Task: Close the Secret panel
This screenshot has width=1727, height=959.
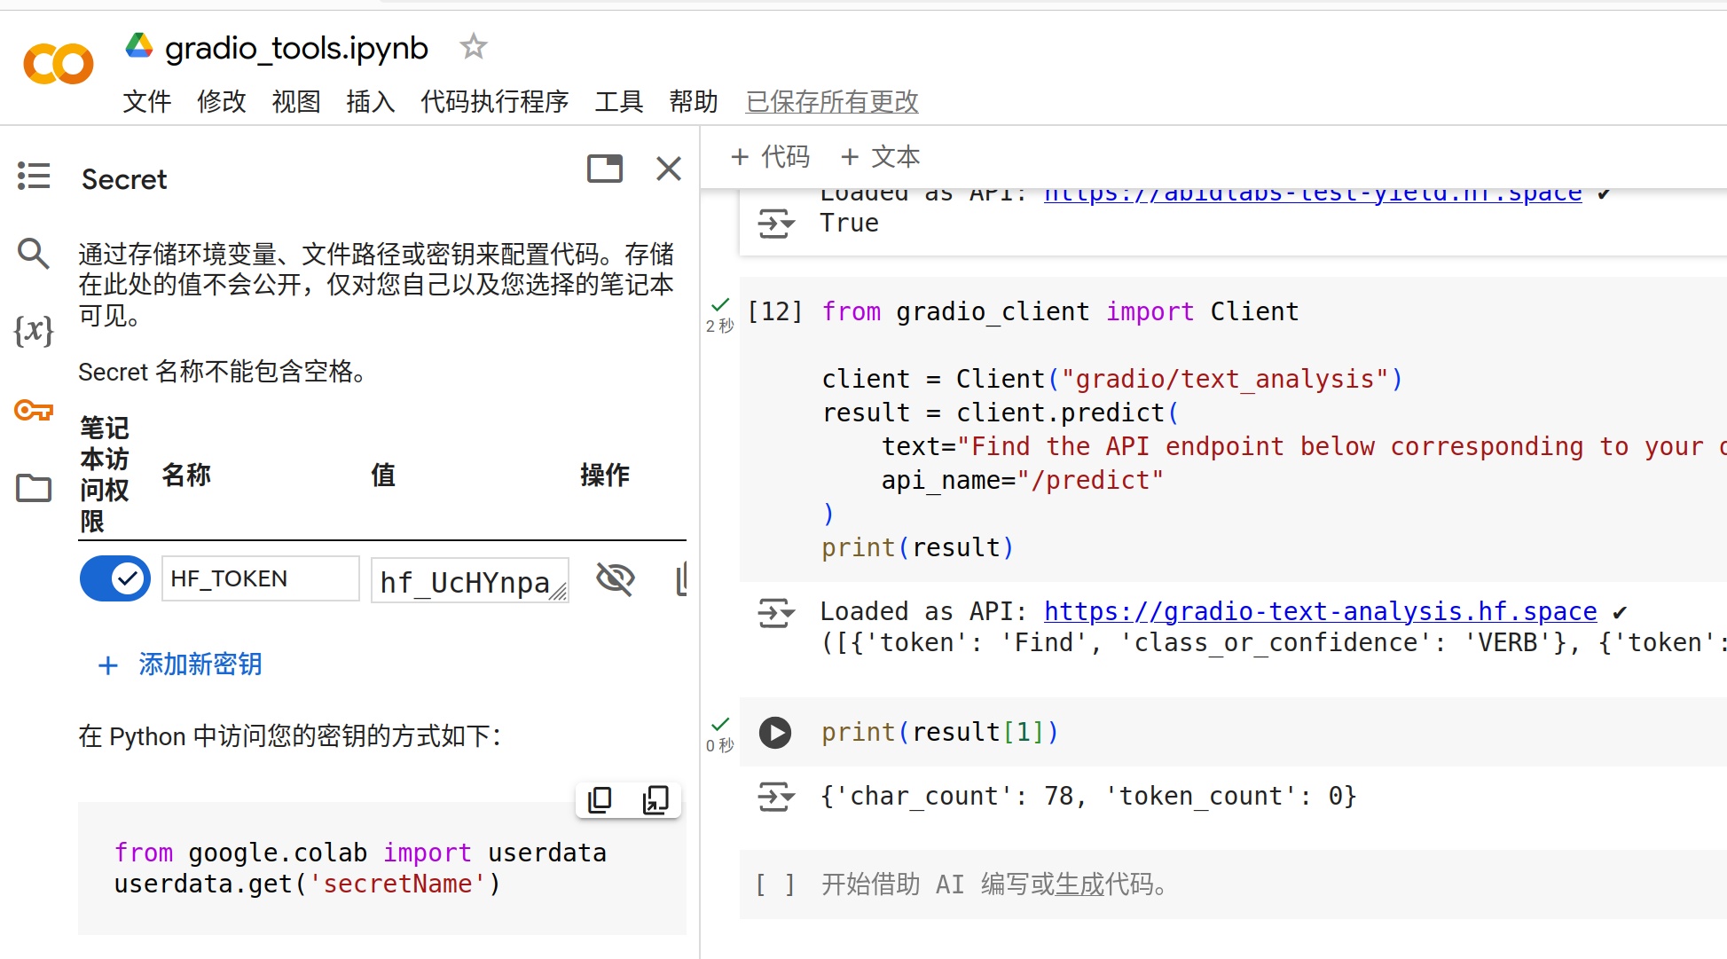Action: coord(668,169)
